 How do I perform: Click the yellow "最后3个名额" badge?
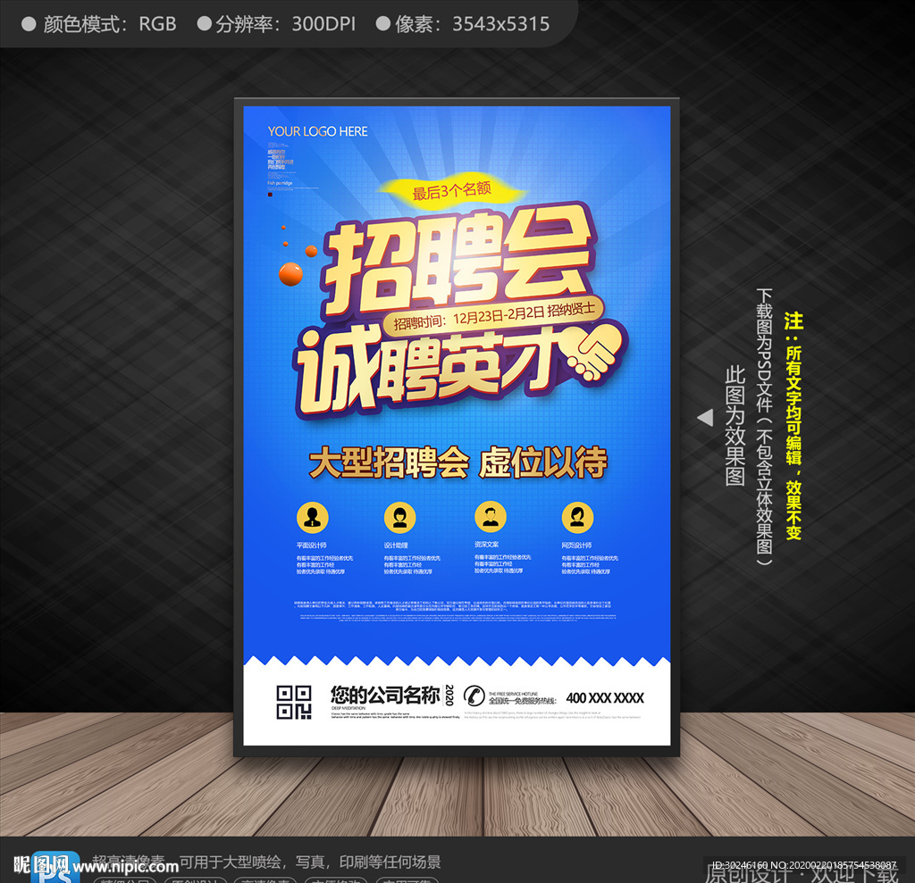tap(451, 190)
